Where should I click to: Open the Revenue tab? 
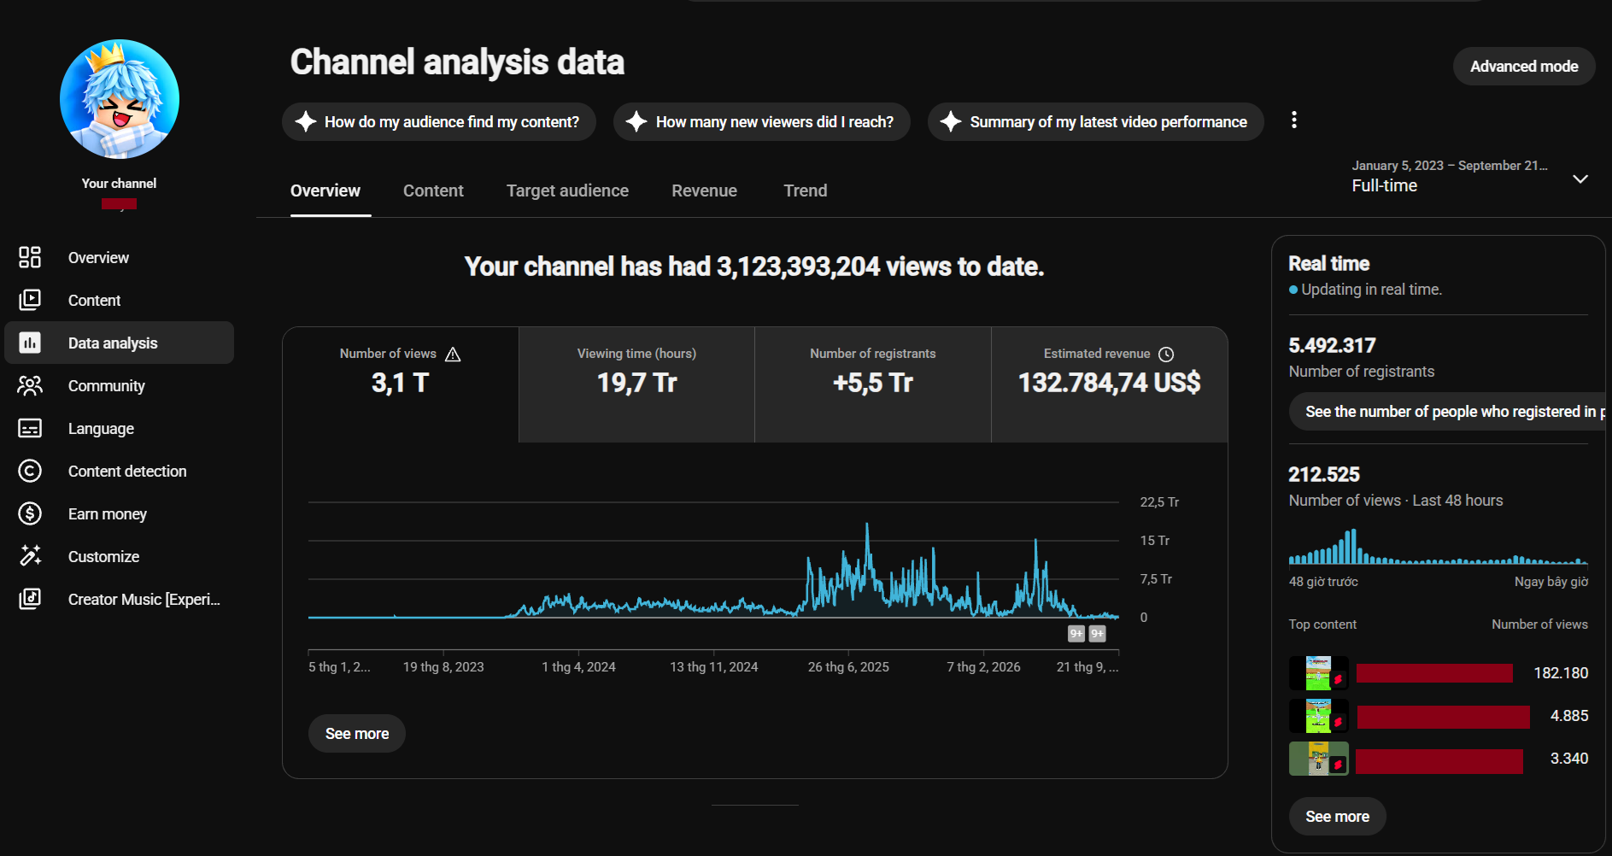(704, 191)
